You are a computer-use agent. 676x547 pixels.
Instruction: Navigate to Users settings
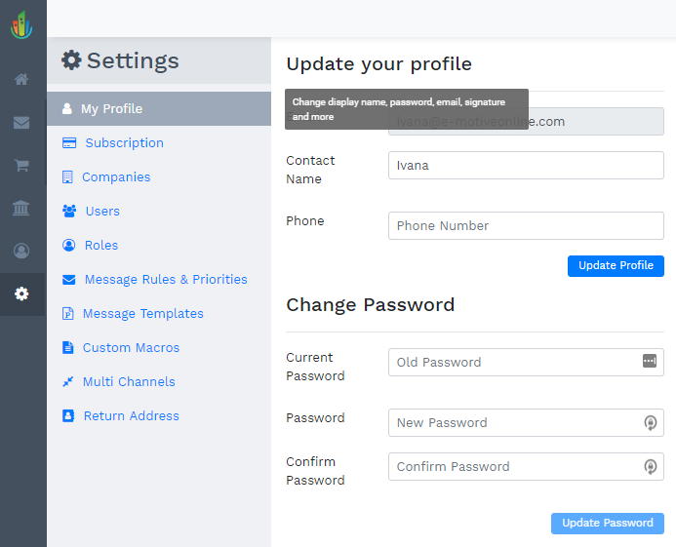(102, 212)
